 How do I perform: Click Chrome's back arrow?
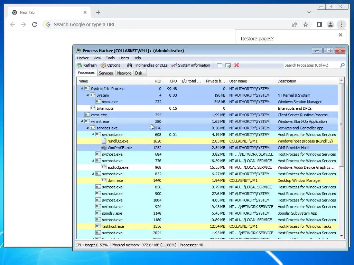coord(12,24)
